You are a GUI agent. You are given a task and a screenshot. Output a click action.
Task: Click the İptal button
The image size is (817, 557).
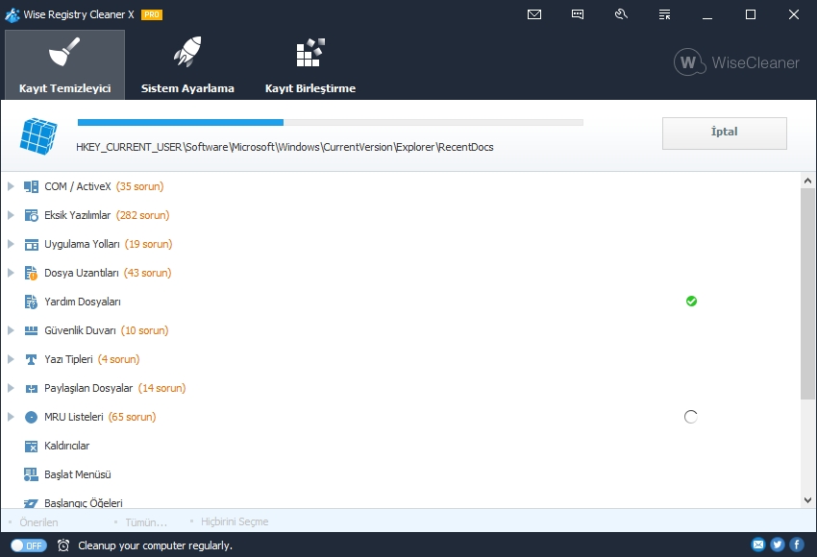[725, 133]
